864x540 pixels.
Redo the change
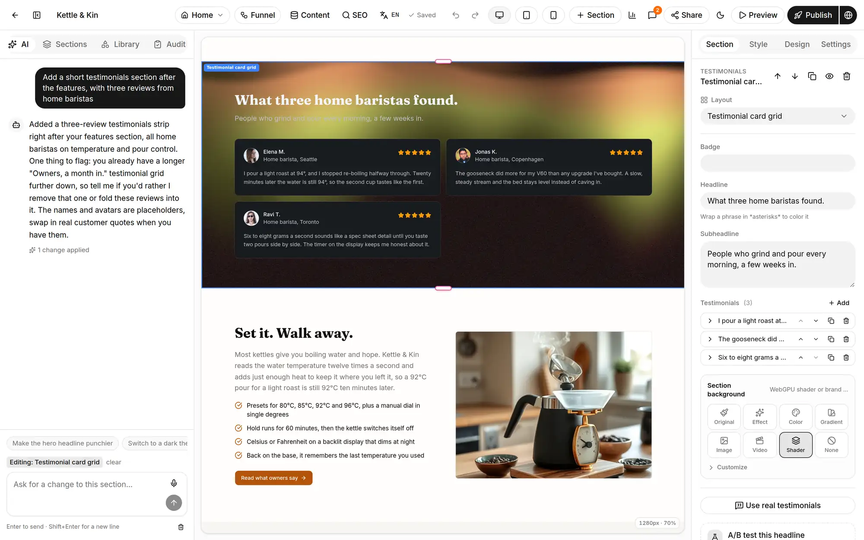coord(475,15)
